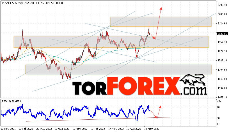Click the current price tag 2028.85
Image resolution: width=229 pixels, height=132 pixels.
pos(222,34)
